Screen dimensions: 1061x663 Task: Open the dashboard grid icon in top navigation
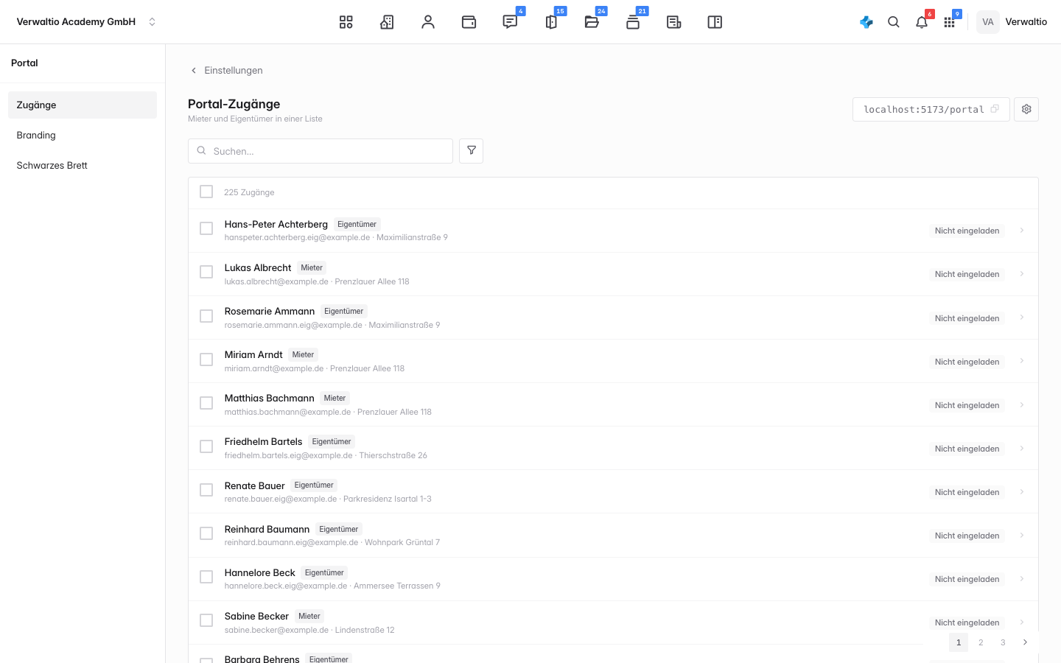pos(346,22)
